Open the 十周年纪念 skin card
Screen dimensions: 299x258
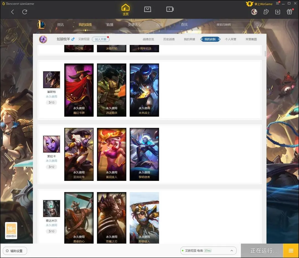(x=144, y=49)
